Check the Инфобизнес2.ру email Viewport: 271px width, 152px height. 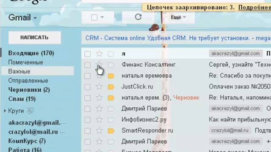pos(88,120)
